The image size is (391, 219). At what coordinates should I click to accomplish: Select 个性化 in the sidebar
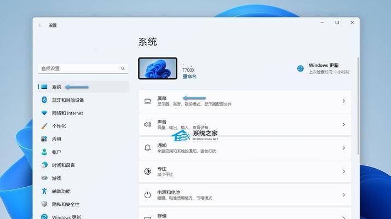(x=83, y=126)
